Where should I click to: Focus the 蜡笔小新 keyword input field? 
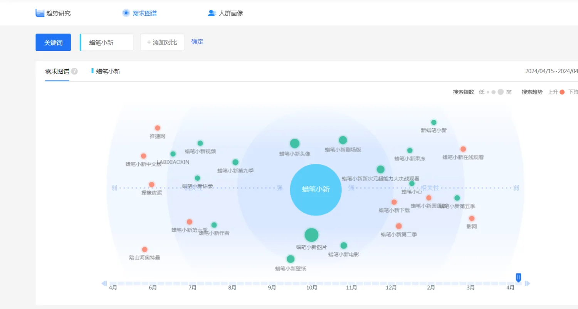click(107, 42)
